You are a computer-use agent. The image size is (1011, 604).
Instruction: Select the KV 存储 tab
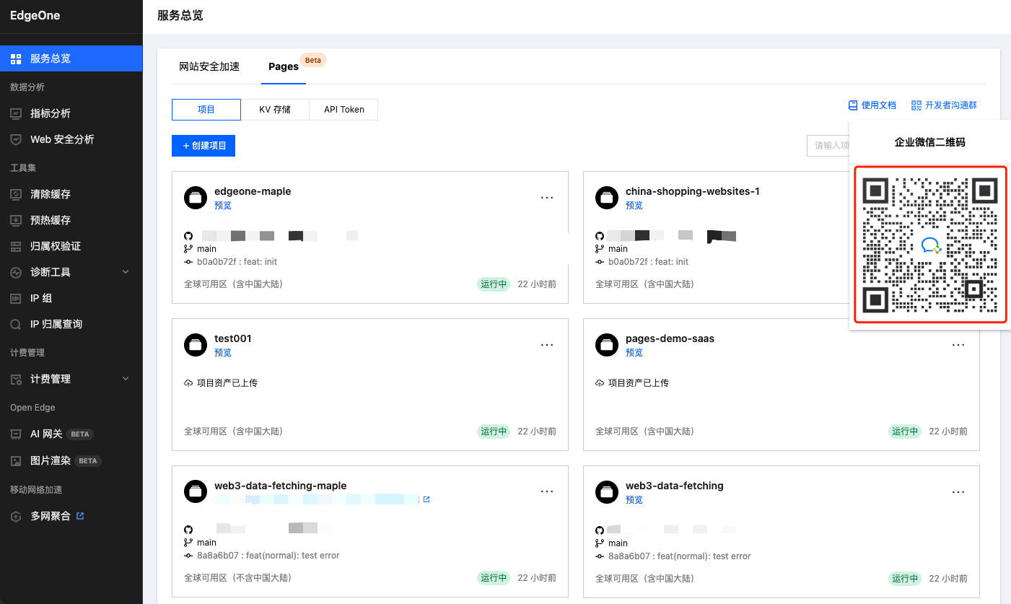tap(275, 110)
